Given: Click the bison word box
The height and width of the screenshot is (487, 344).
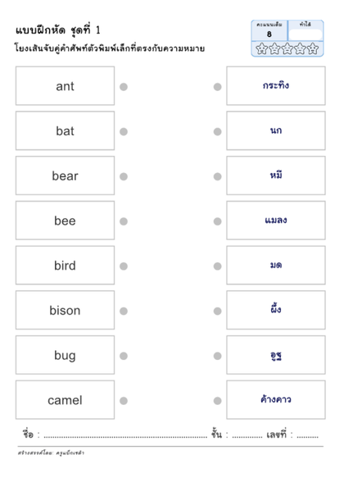Looking at the screenshot, I should 66,310.
